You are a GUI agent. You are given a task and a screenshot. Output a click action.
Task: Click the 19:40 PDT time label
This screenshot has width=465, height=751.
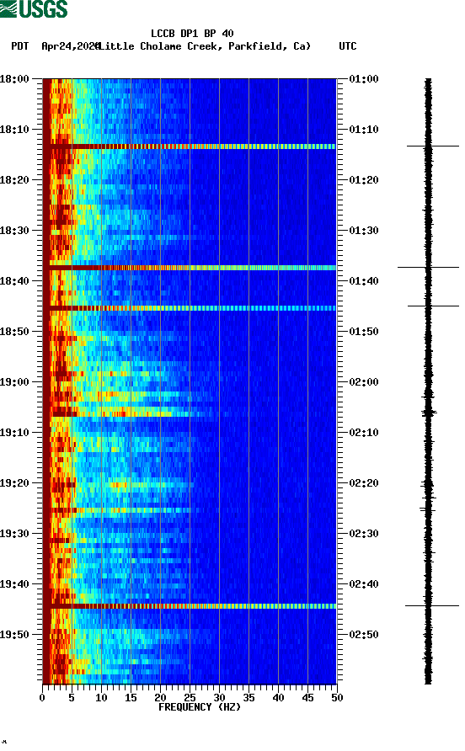click(15, 583)
